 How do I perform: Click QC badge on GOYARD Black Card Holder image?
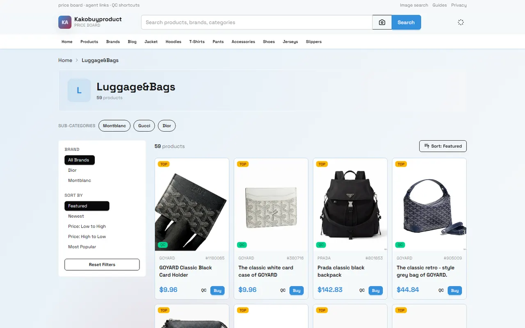163,245
